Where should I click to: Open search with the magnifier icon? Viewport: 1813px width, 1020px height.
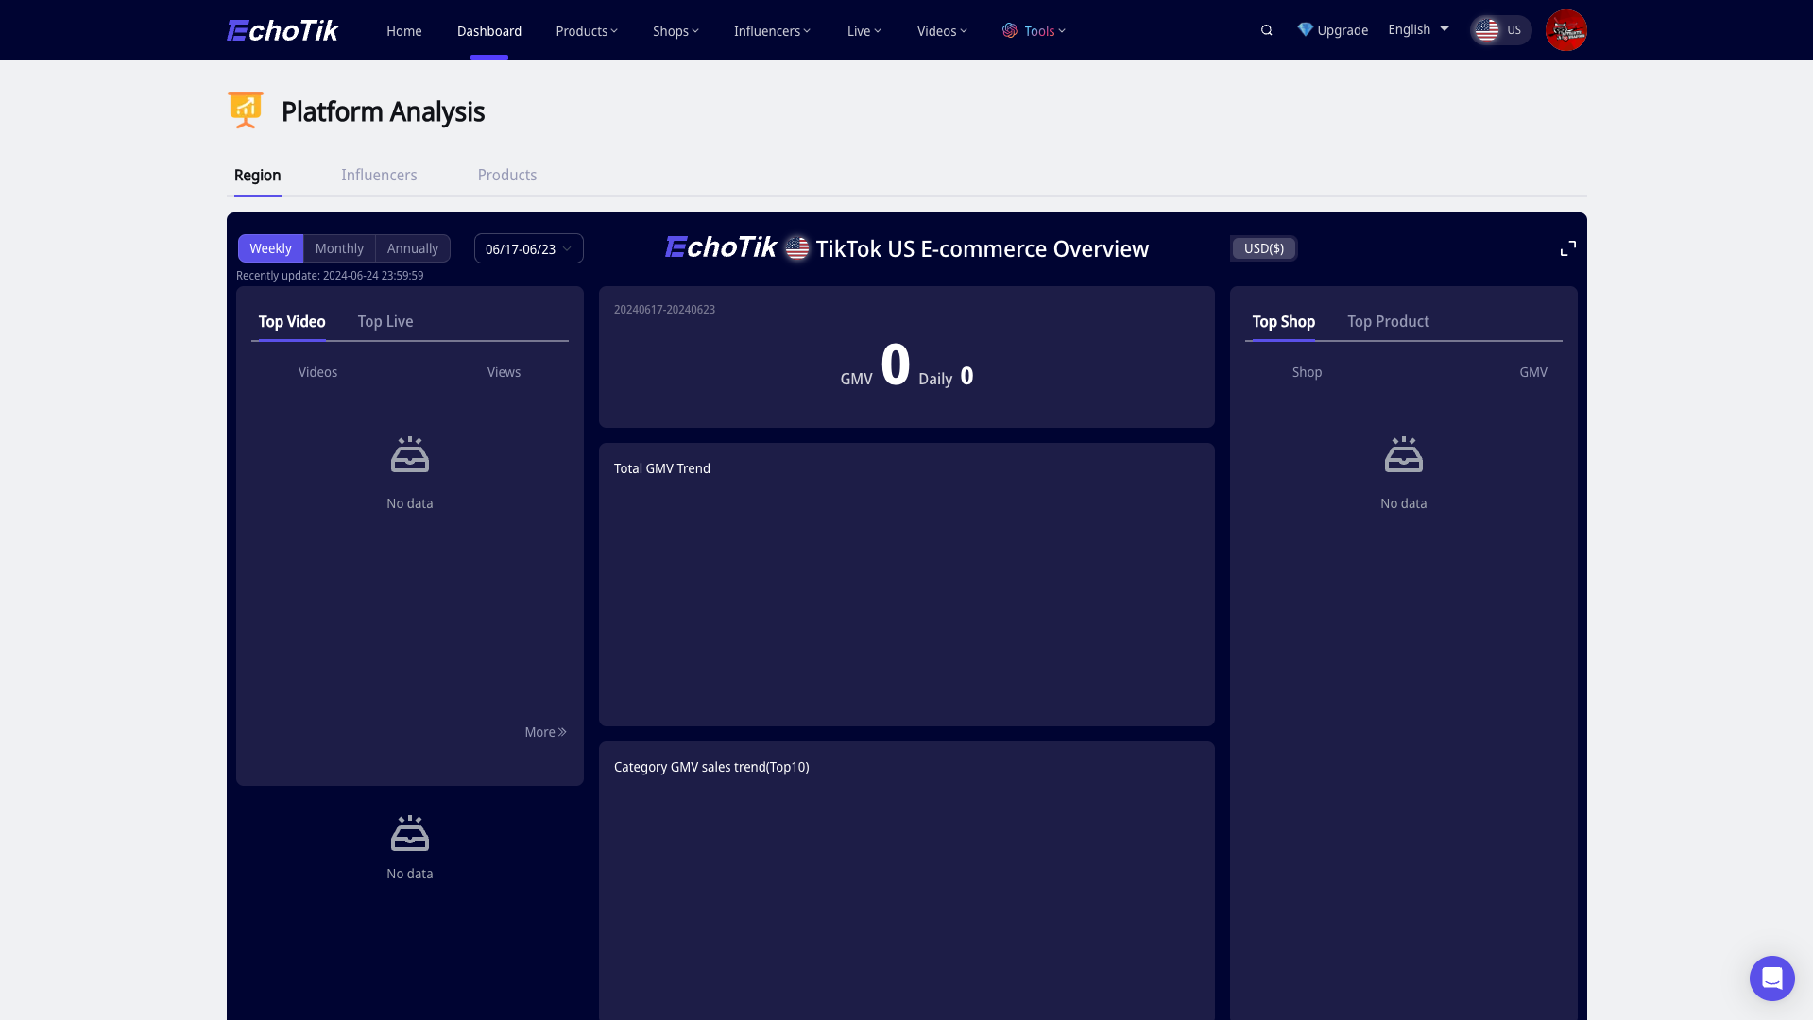tap(1267, 30)
